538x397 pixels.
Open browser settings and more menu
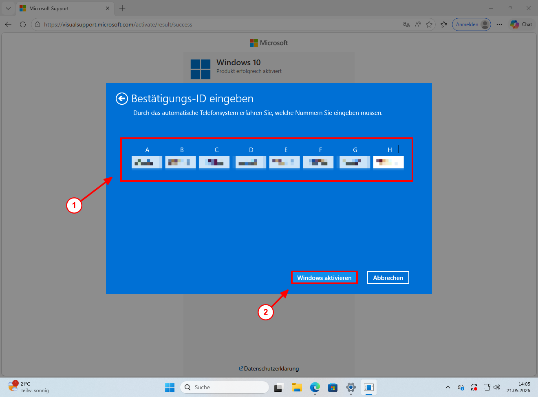tap(499, 24)
